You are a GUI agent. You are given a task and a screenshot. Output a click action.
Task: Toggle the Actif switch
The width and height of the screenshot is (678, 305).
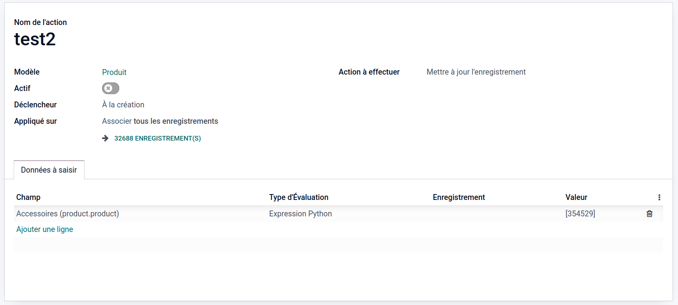click(111, 88)
